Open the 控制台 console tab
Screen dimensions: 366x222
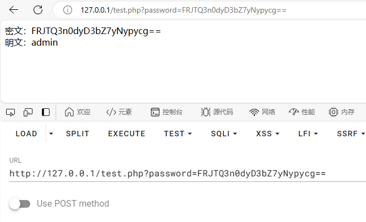[167, 112]
